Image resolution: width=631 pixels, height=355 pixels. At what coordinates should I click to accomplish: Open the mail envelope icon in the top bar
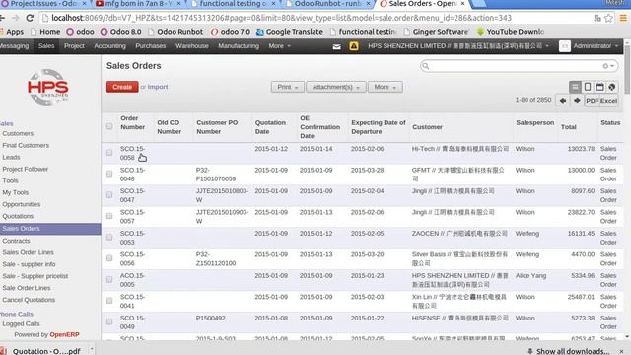(x=337, y=46)
